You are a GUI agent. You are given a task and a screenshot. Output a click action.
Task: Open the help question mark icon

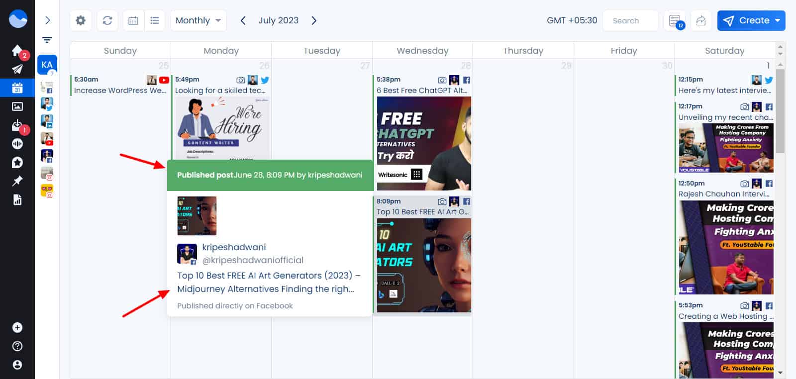pyautogui.click(x=17, y=346)
